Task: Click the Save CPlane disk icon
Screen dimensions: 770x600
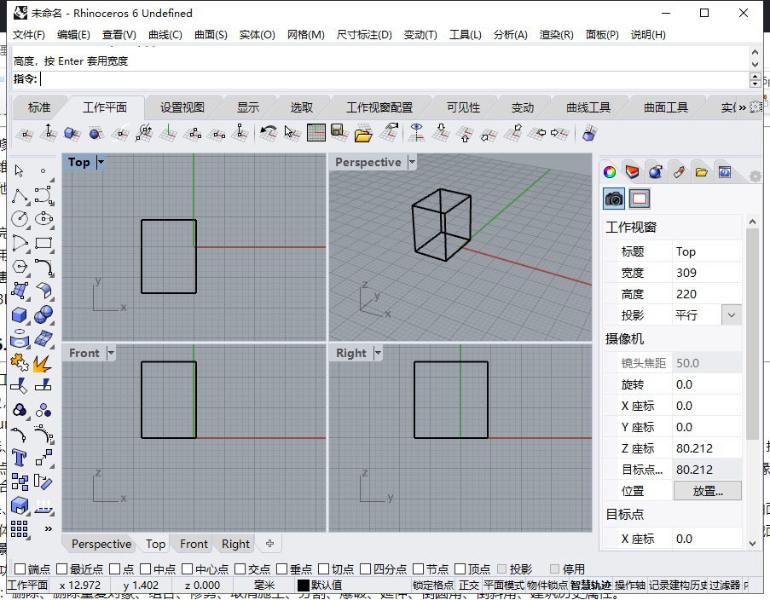Action: click(339, 133)
